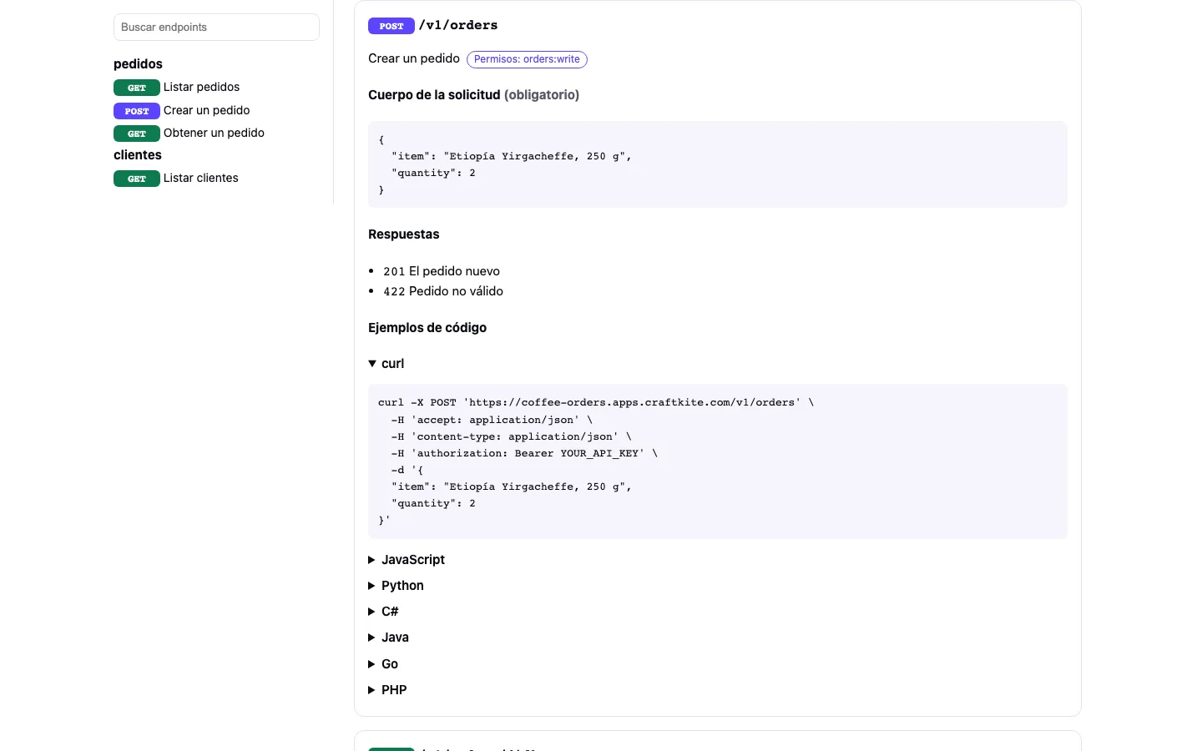Click the 422 Pedido no válido response
Image resolution: width=1202 pixels, height=751 pixels.
click(x=443, y=291)
